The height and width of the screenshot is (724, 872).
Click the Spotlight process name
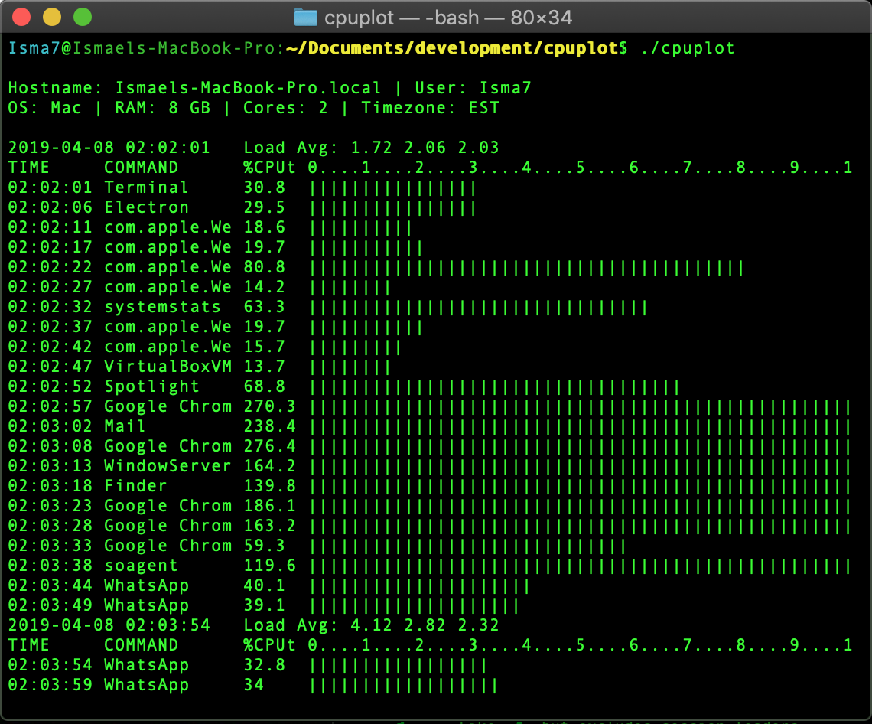(x=151, y=386)
